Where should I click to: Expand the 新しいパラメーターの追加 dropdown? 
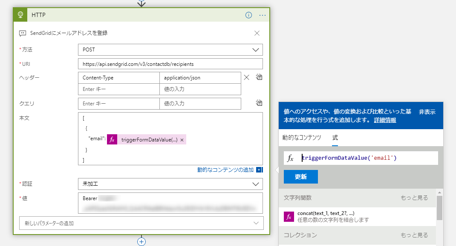(x=141, y=223)
